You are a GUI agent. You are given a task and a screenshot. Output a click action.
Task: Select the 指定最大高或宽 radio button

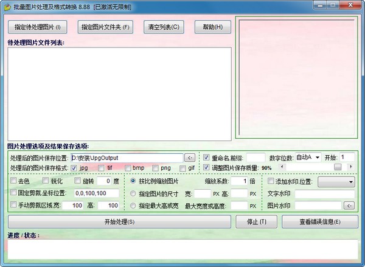click(133, 206)
